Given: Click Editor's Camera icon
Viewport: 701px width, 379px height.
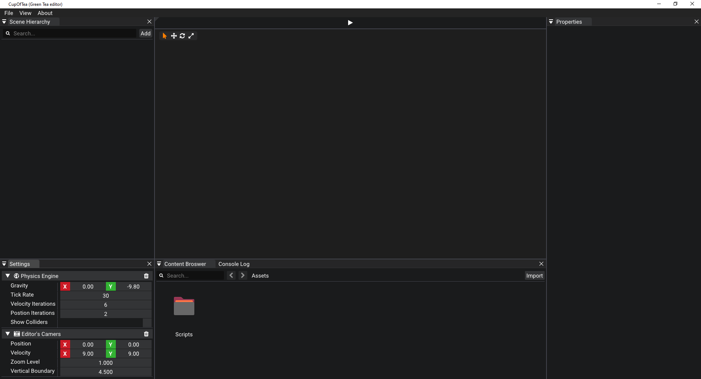Looking at the screenshot, I should tap(17, 334).
